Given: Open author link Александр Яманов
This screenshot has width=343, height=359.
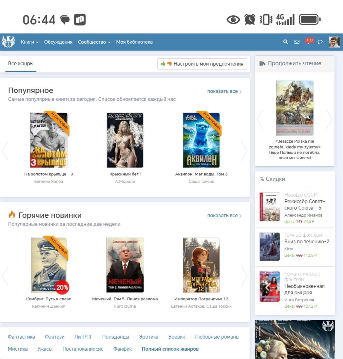Looking at the screenshot, I should point(303,215).
